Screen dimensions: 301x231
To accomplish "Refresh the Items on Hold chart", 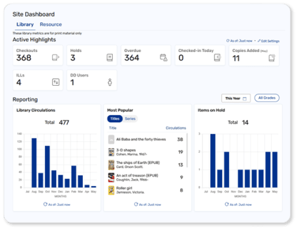I will pos(238,205).
